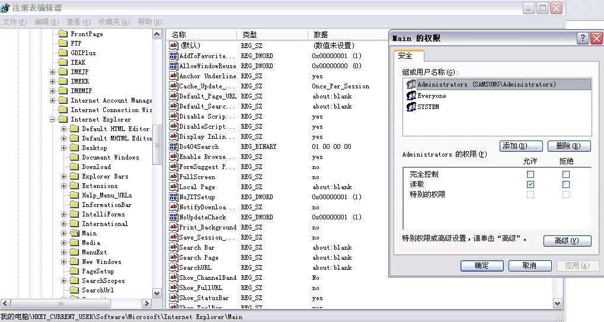Click the GDIPlus folder icon

[63, 53]
